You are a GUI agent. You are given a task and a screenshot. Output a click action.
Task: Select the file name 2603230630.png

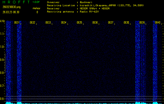[x=11, y=7]
